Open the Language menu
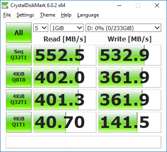The height and width of the screenshot is (152, 167). pos(88,15)
